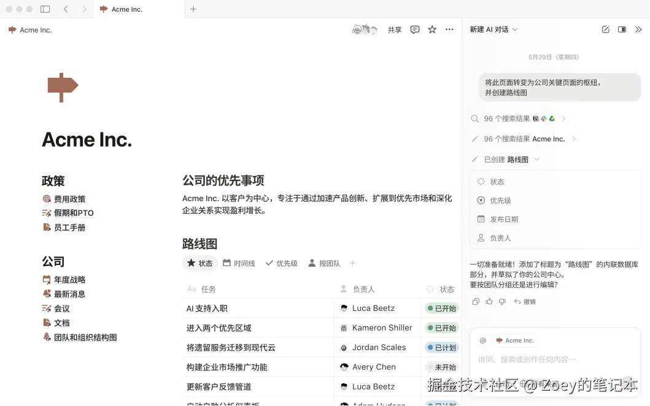This screenshot has width=650, height=406.
Task: Go forward with the right arrow
Action: [x=84, y=9]
